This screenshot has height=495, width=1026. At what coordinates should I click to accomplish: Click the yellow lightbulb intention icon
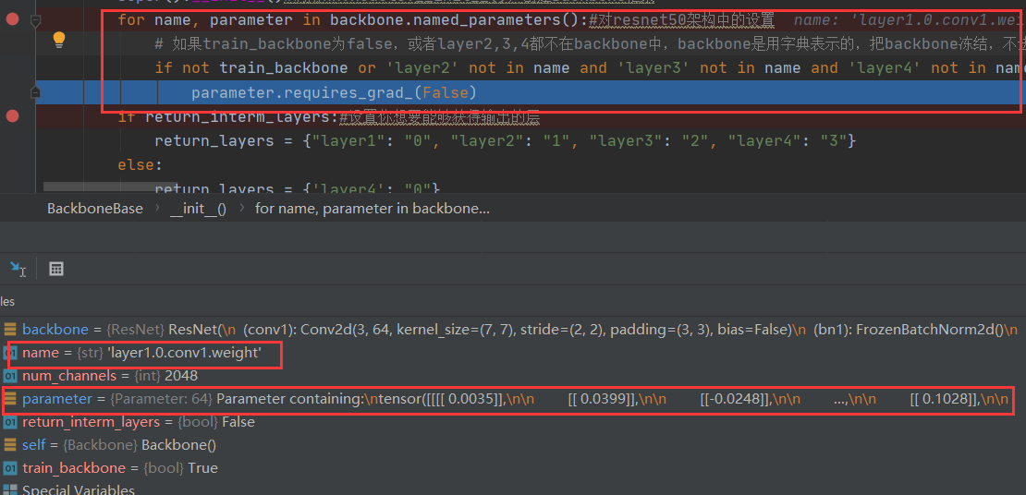point(59,41)
